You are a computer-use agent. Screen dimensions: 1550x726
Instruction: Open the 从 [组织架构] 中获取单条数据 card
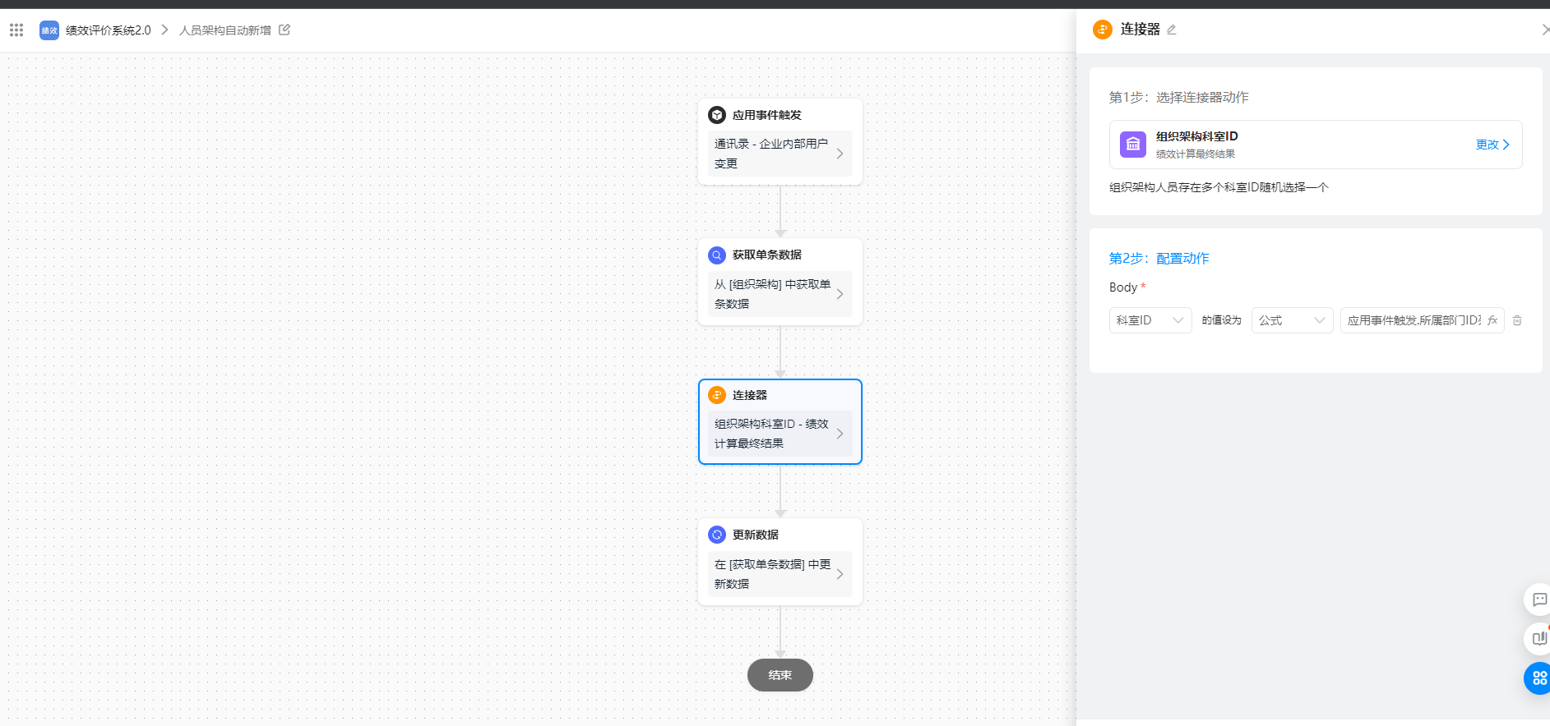pos(780,294)
